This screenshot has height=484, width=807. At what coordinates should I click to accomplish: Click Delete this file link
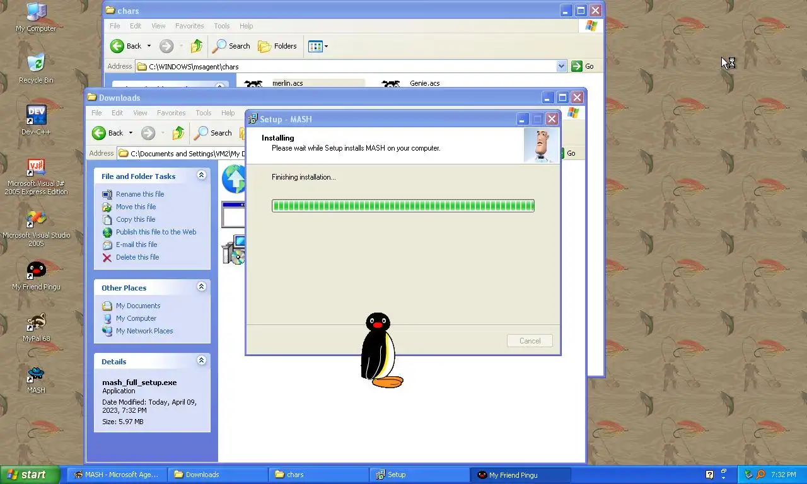(137, 257)
